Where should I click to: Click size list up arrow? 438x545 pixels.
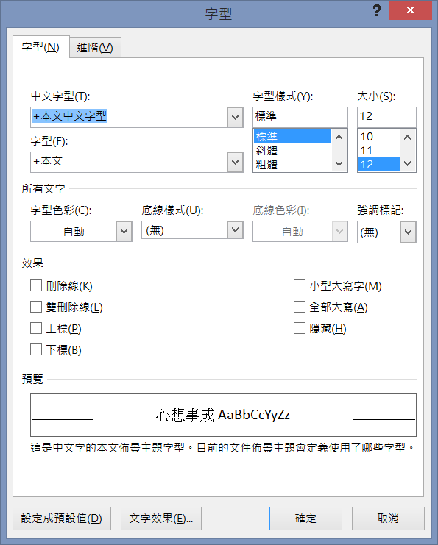coord(407,137)
